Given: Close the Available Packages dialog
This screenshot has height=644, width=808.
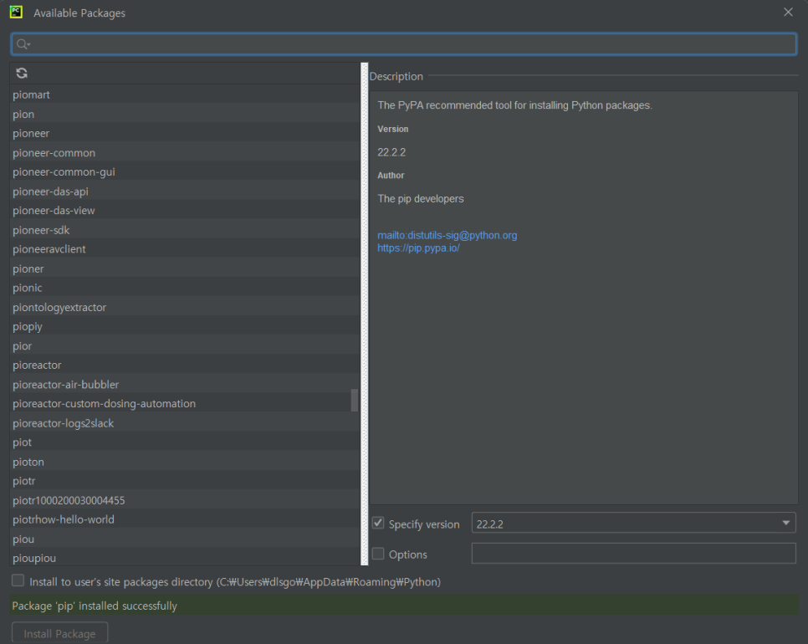Looking at the screenshot, I should [x=788, y=12].
